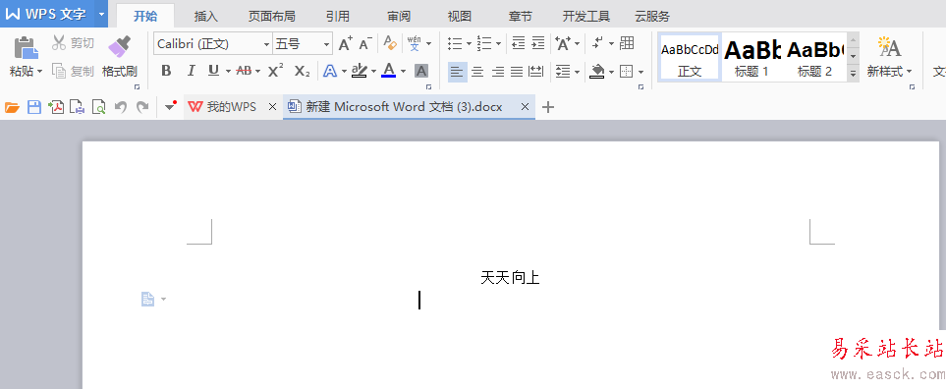Select align left
The width and height of the screenshot is (946, 389).
tap(458, 72)
